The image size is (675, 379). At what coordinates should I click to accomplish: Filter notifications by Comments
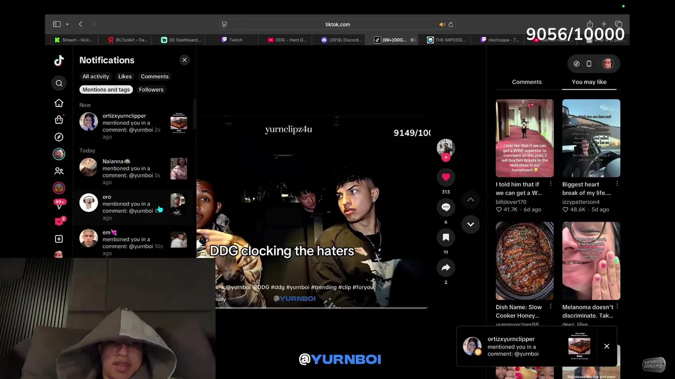pyautogui.click(x=155, y=76)
